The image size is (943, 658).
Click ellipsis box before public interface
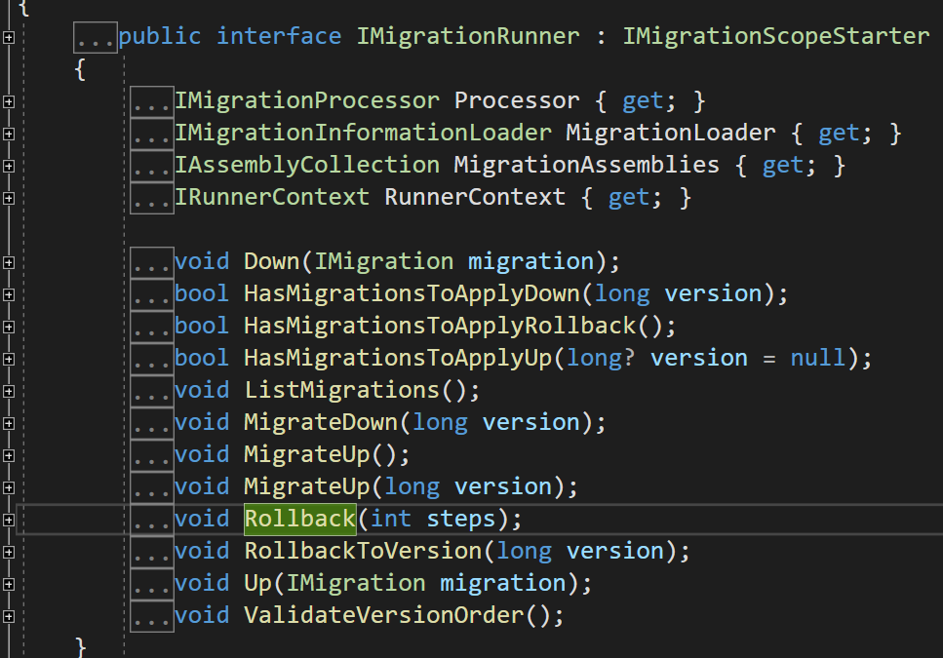(x=96, y=38)
